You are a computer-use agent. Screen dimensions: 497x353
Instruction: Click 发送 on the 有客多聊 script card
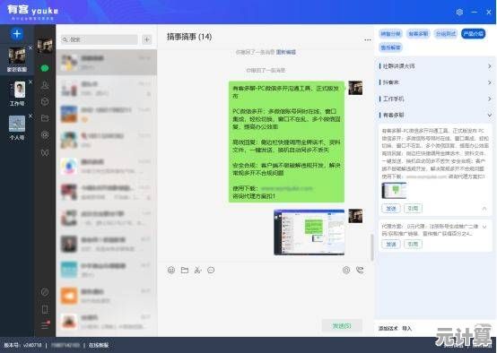pos(391,209)
